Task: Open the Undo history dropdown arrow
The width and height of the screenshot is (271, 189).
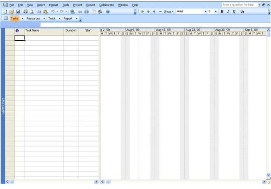Action: coord(57,12)
